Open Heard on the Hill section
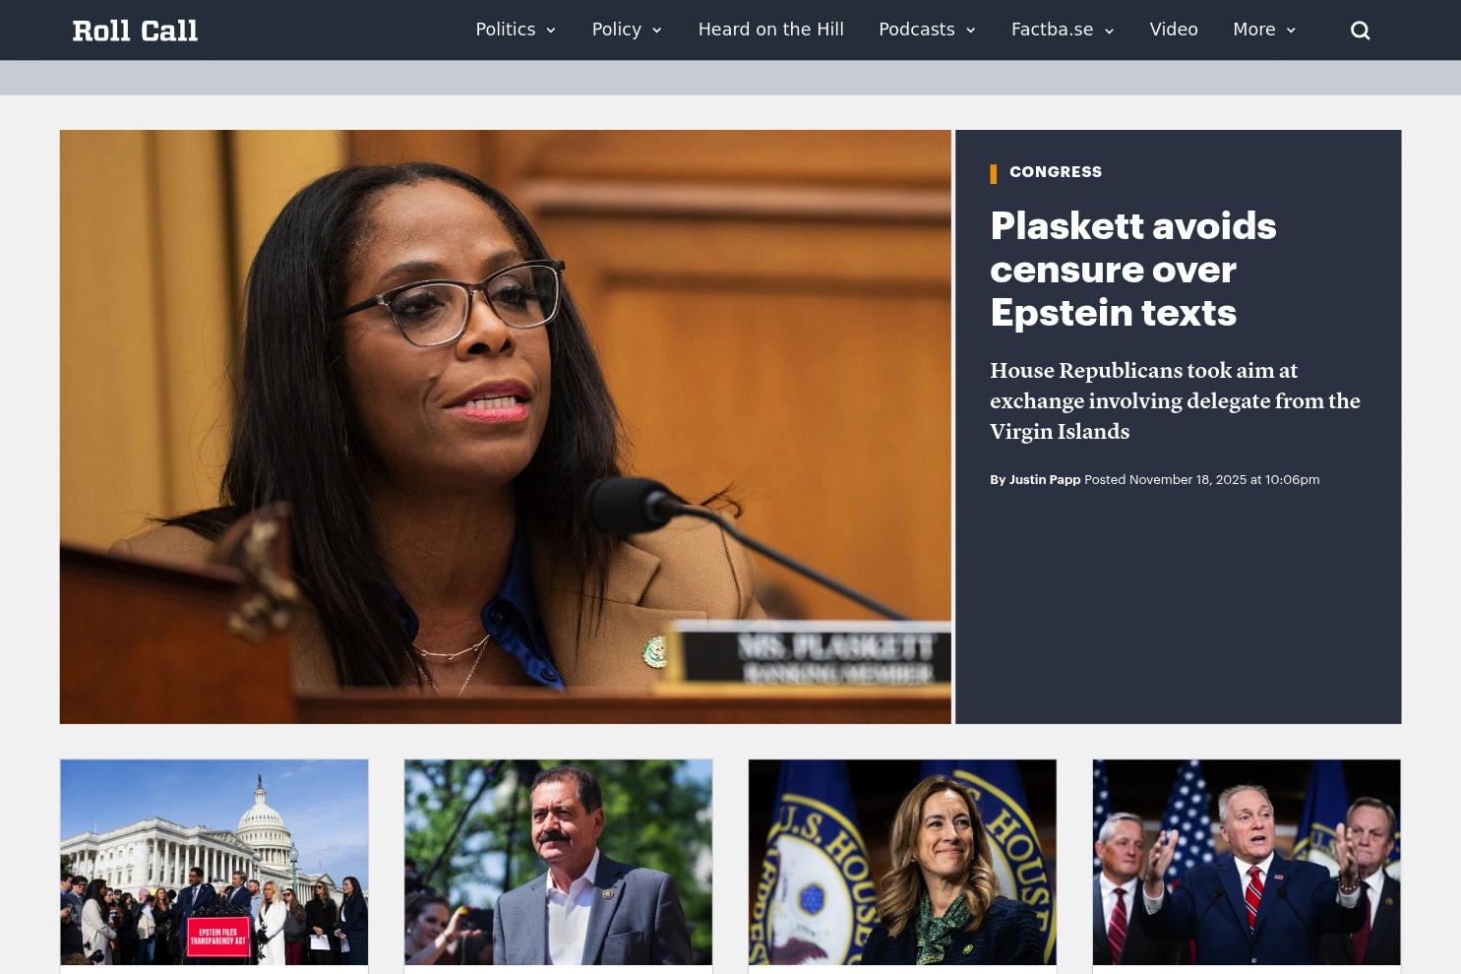 [771, 30]
